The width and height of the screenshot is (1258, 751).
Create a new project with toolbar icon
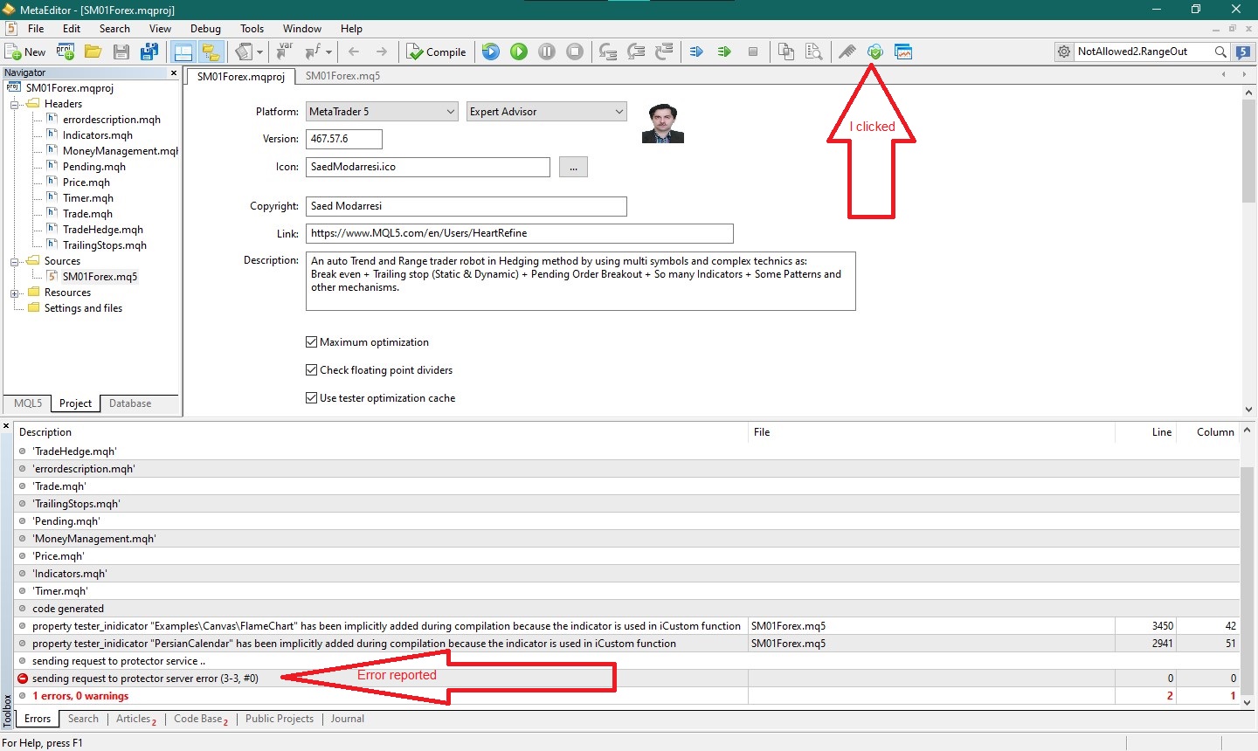point(66,52)
